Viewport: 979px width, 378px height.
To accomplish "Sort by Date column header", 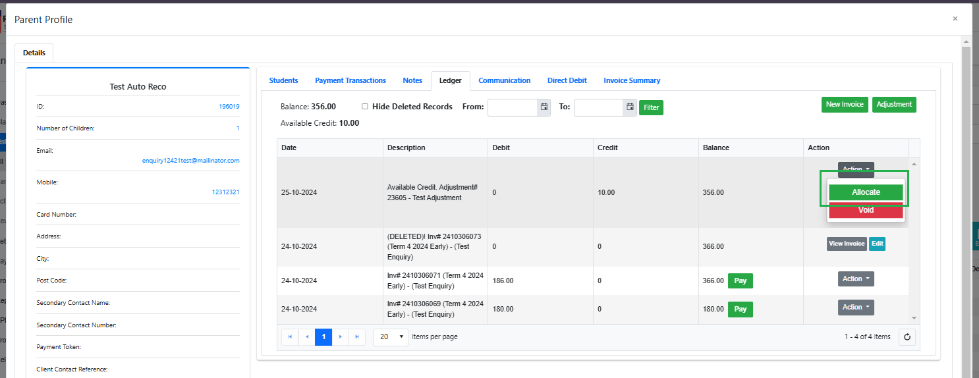I will pos(330,148).
